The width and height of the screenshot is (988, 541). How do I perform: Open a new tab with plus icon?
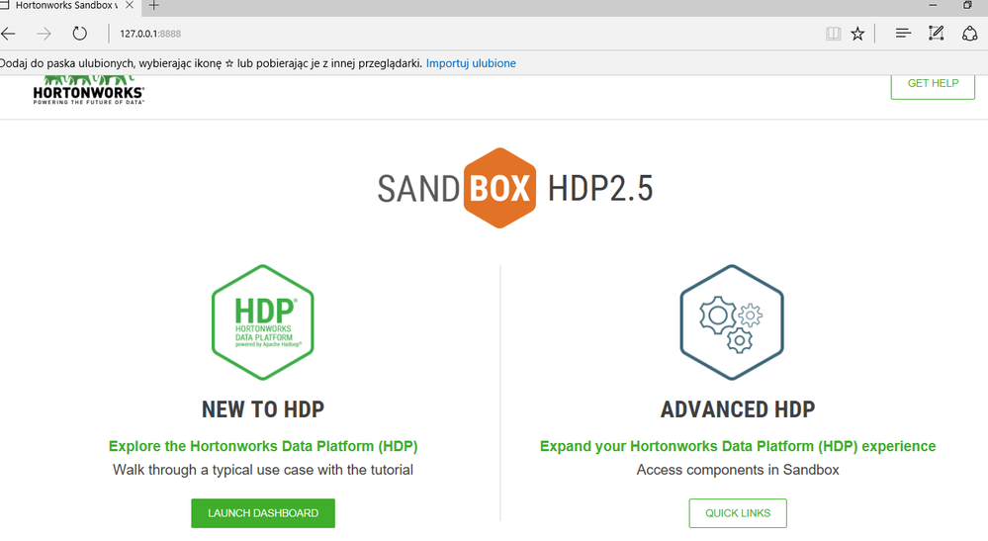point(153,5)
